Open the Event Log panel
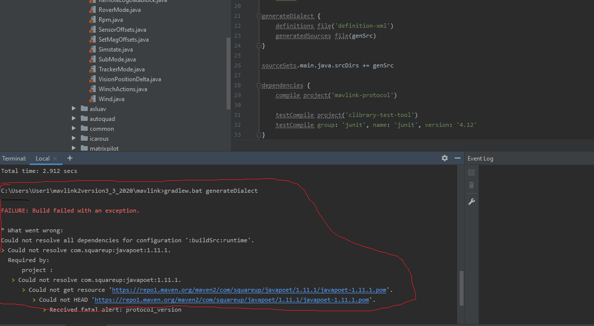594x326 pixels. pyautogui.click(x=480, y=158)
